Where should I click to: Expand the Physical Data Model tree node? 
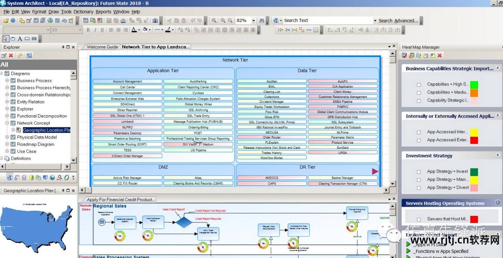pyautogui.click(x=7, y=137)
